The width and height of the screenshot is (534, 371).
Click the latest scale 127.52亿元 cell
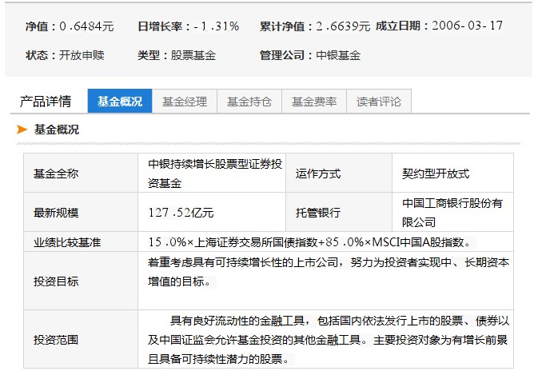(181, 213)
